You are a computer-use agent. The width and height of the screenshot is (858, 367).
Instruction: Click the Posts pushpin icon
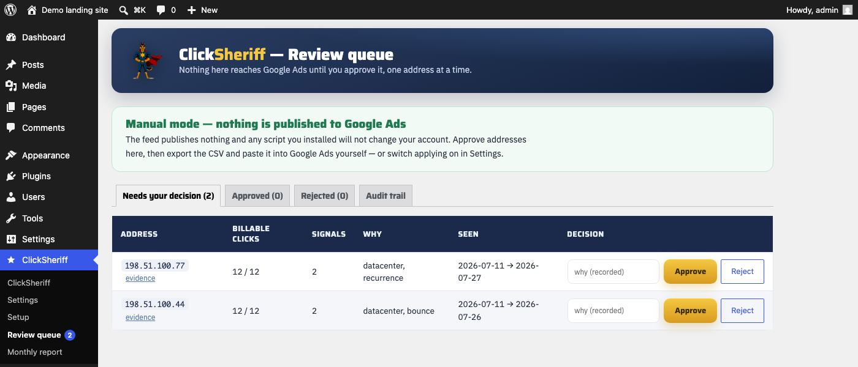click(x=11, y=65)
